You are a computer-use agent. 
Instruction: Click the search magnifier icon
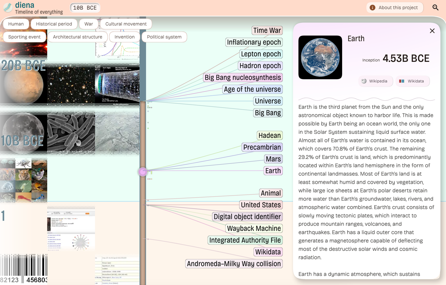[435, 8]
